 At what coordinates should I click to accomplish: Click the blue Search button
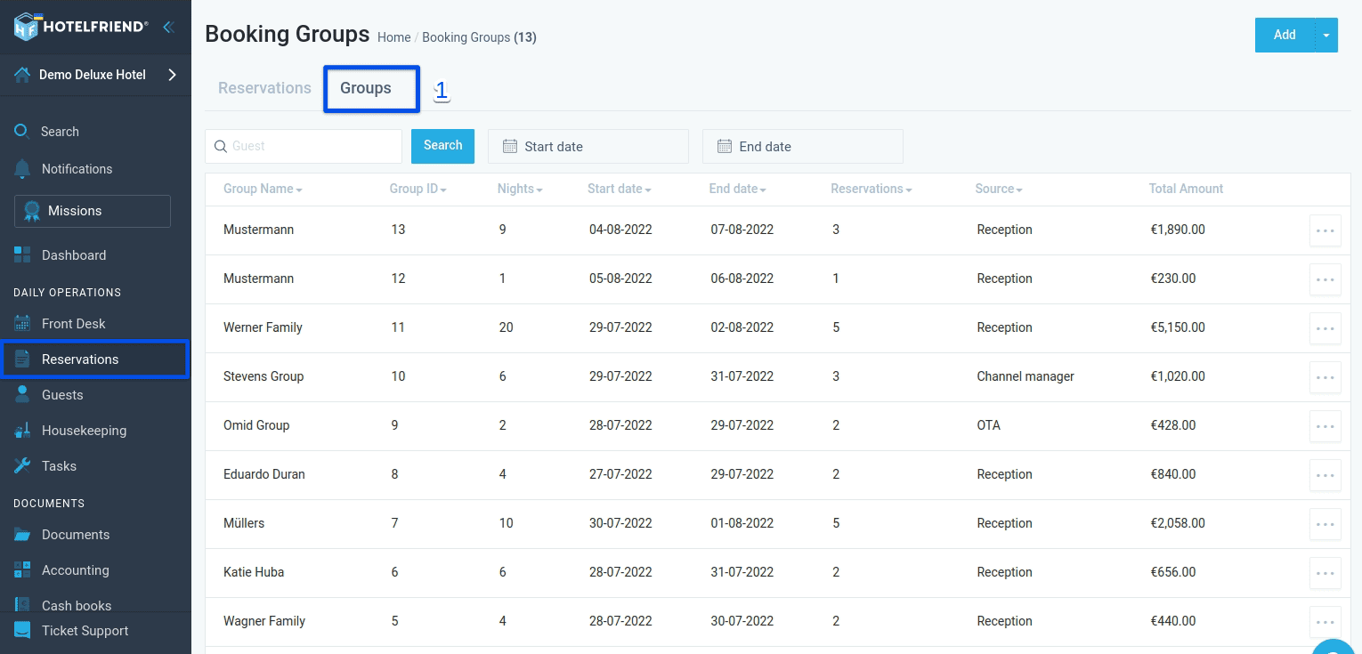pos(442,146)
